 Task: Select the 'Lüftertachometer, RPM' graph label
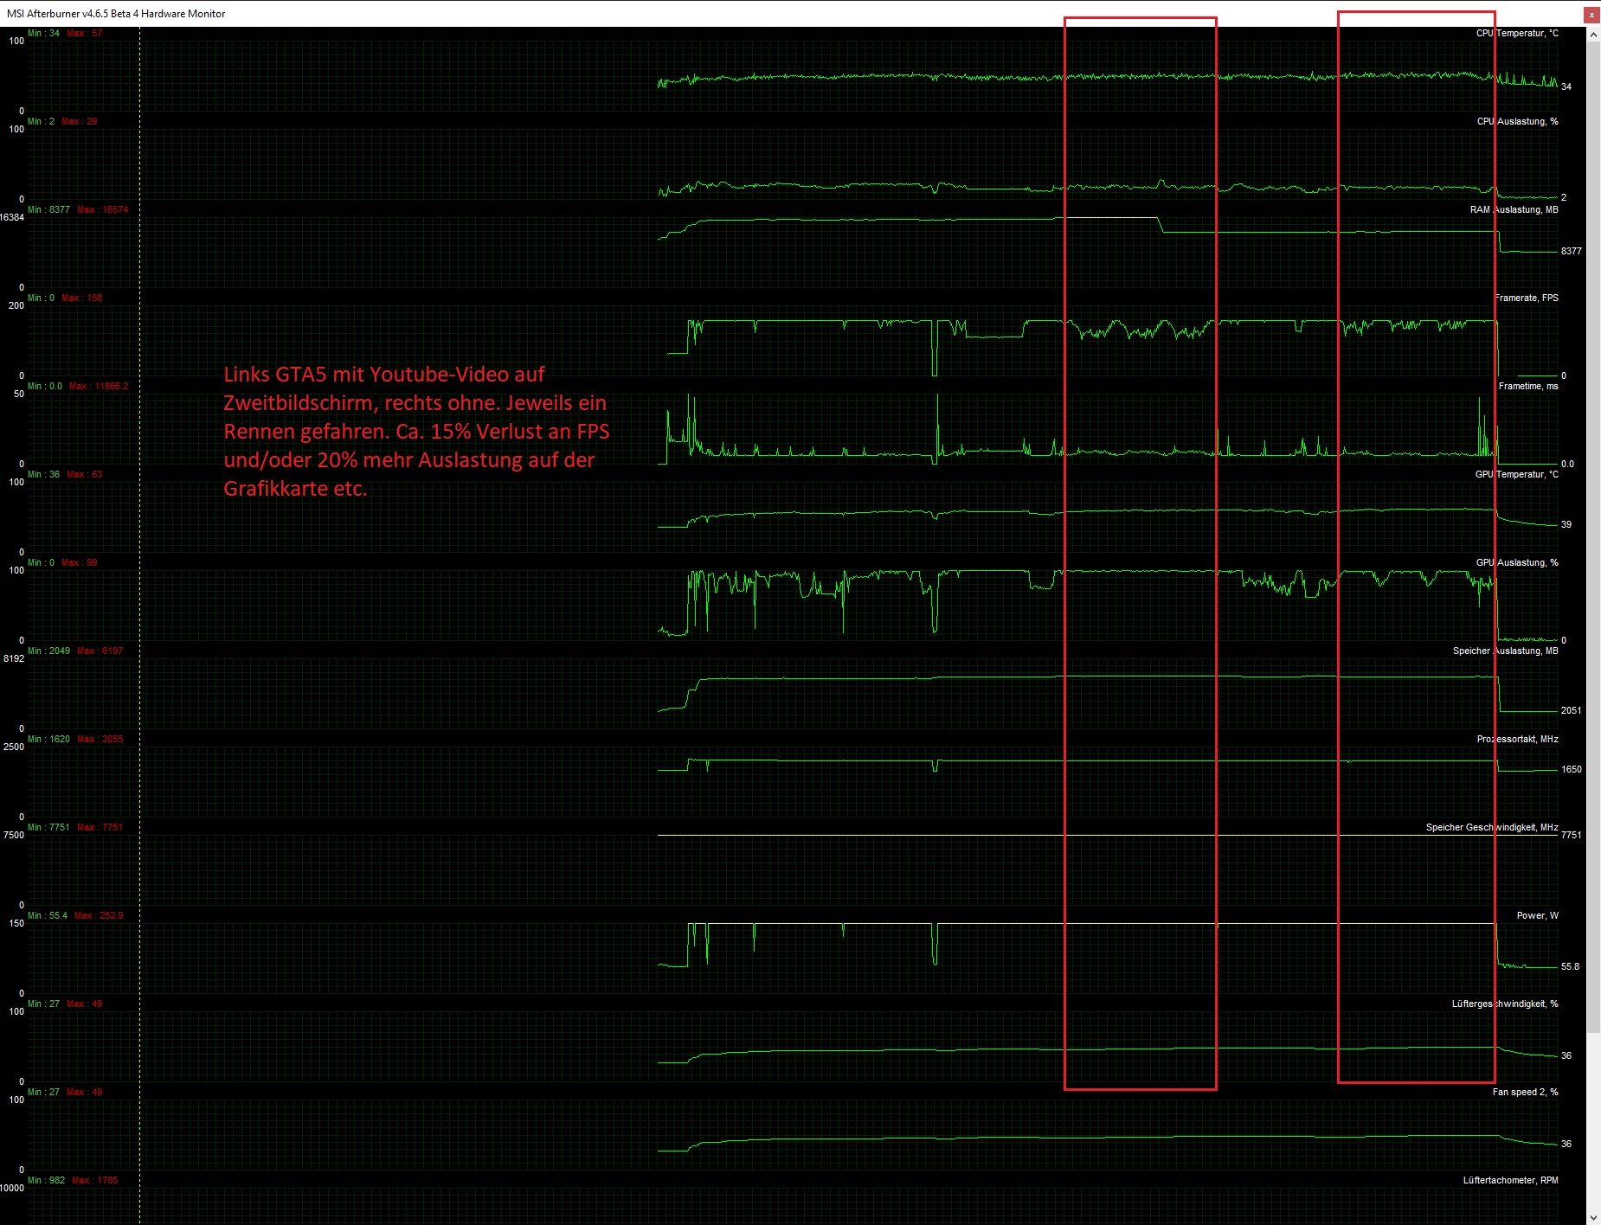coord(1510,1180)
